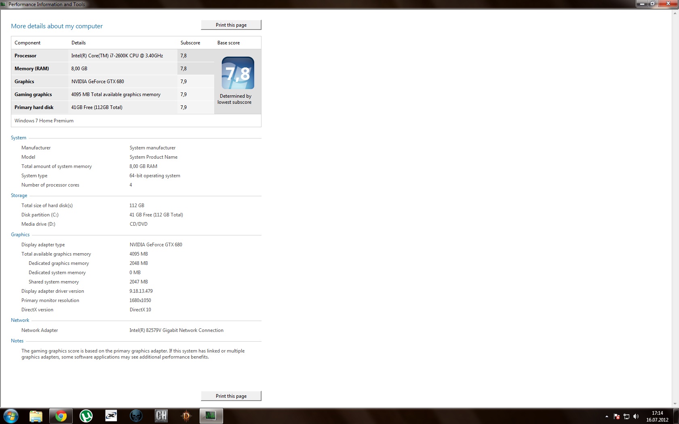Close the Performance Information and Tools window
679x424 pixels.
(668, 4)
